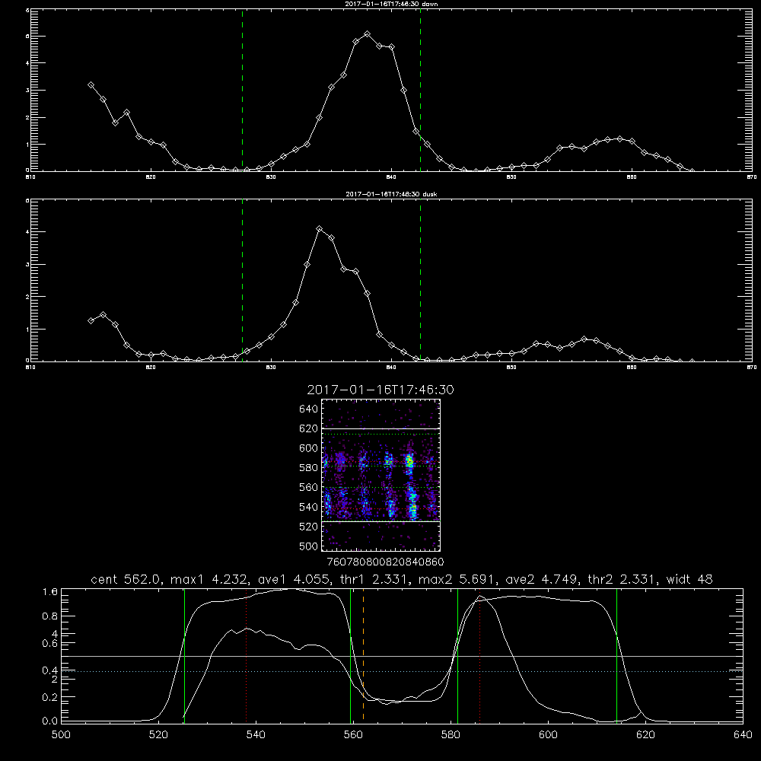The width and height of the screenshot is (761, 761).
Task: Click the '520' label on heatmap y-axis
Action: (309, 526)
